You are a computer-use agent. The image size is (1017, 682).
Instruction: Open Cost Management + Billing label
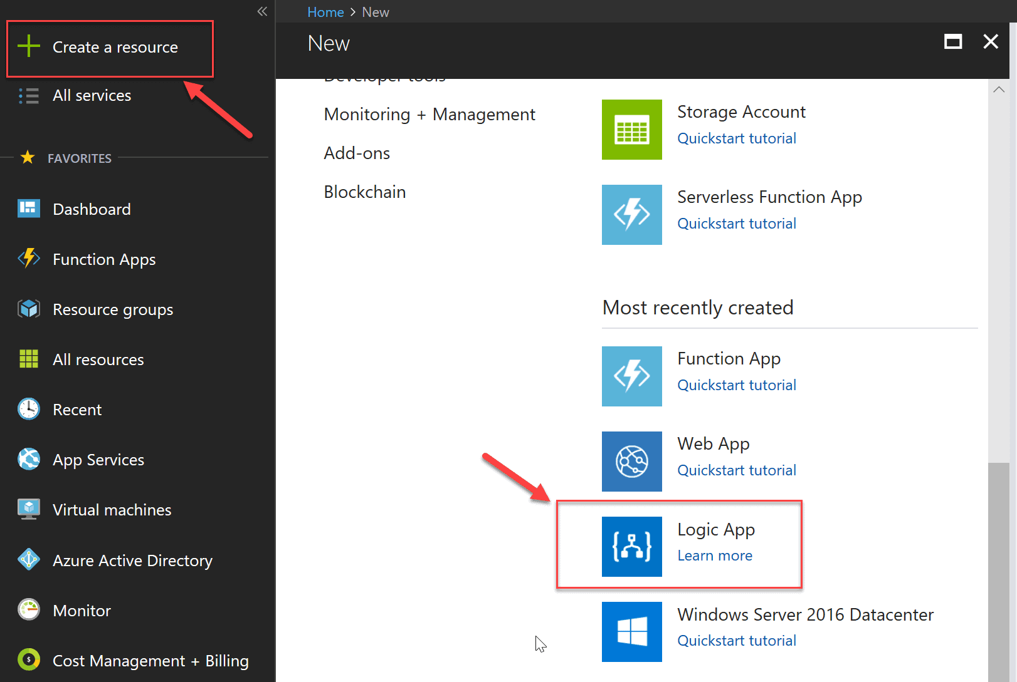point(150,661)
